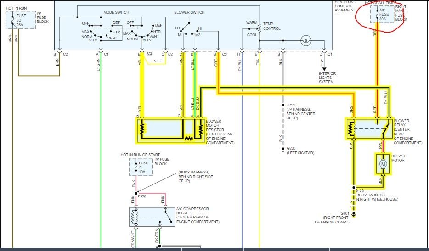Click the blower motor M symbol
This screenshot has width=429, height=251.
point(383,164)
